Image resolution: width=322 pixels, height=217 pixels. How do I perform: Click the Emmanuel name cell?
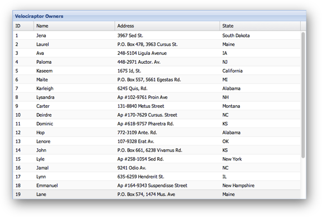(x=47, y=186)
